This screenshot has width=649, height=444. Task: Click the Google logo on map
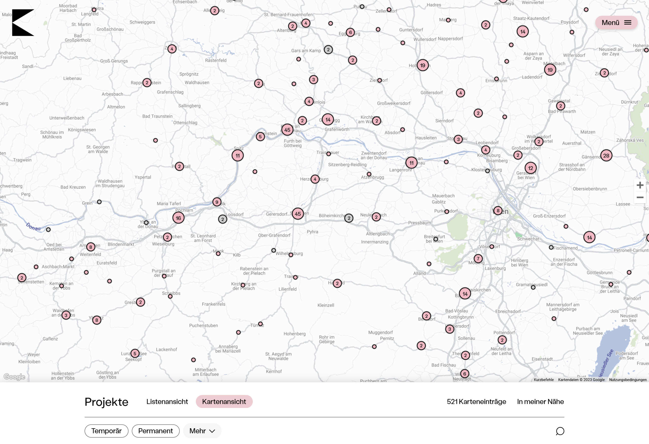pos(14,377)
